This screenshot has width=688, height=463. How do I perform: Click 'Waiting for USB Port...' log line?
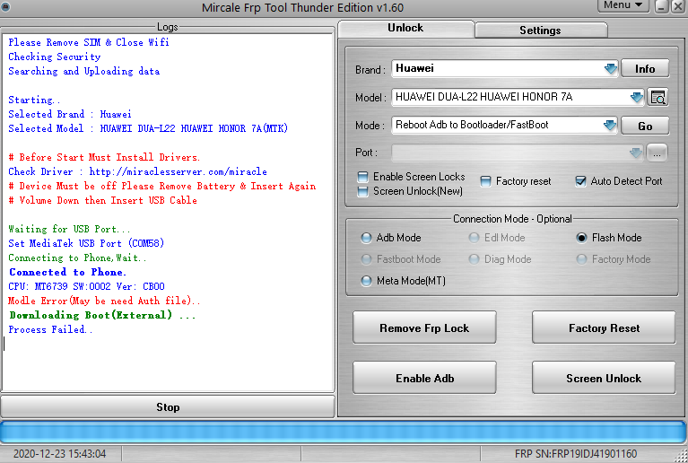click(x=69, y=229)
